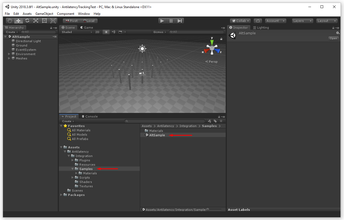Select the combined Transform tool
This screenshot has width=344, height=220.
[x=53, y=21]
